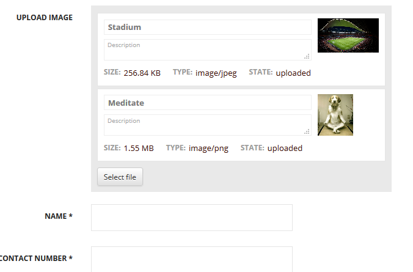Click the image/jpeg type value
This screenshot has height=272, width=413.
click(216, 73)
